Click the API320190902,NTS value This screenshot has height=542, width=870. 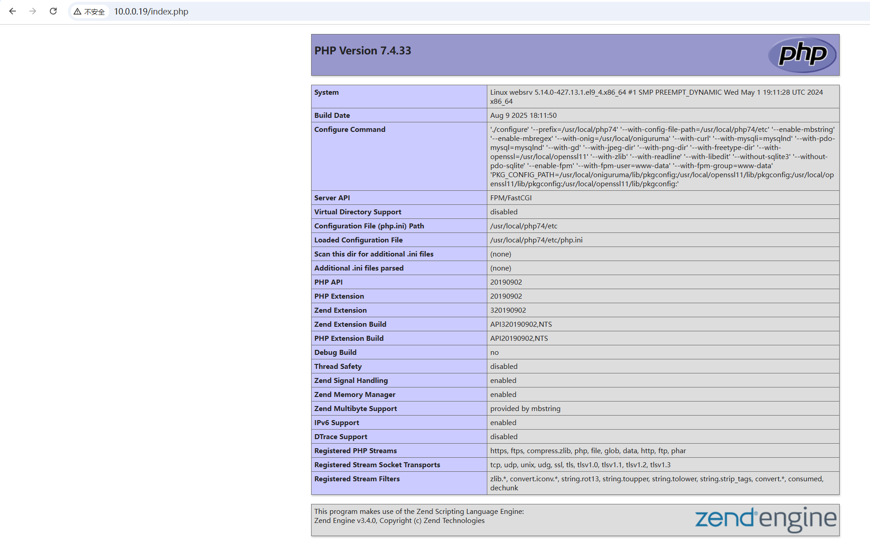(521, 324)
